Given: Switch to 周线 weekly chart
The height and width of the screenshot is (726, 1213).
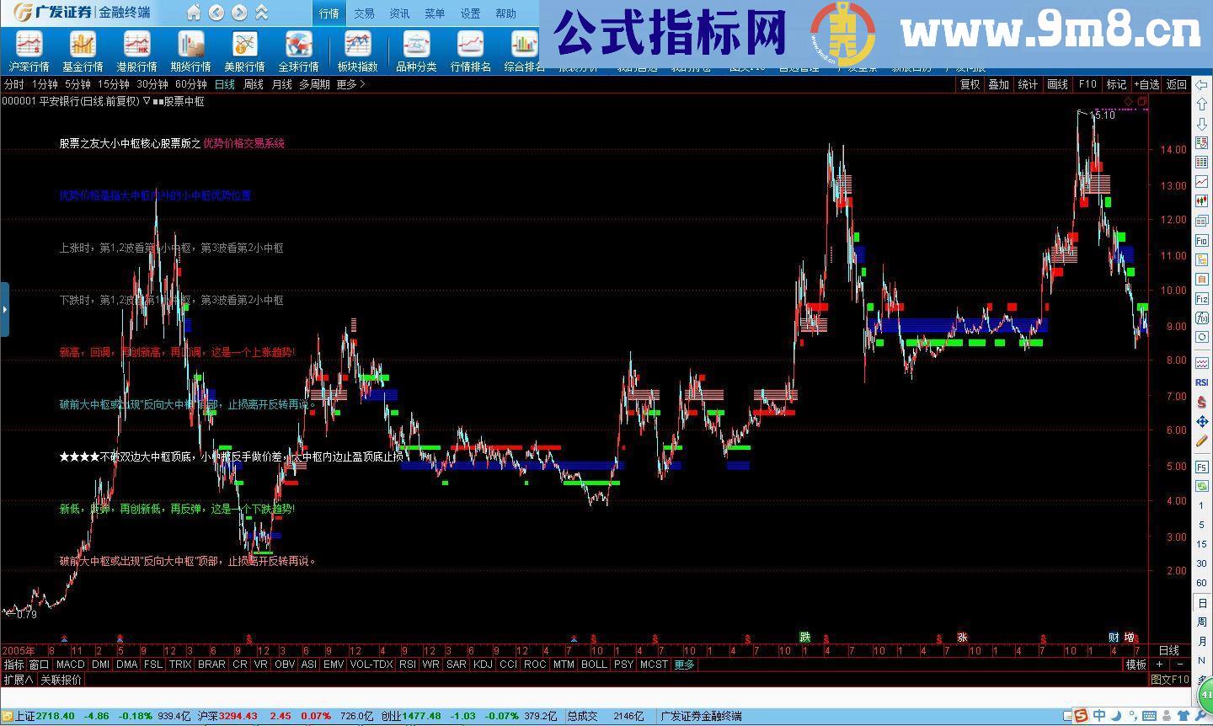Looking at the screenshot, I should tap(254, 84).
